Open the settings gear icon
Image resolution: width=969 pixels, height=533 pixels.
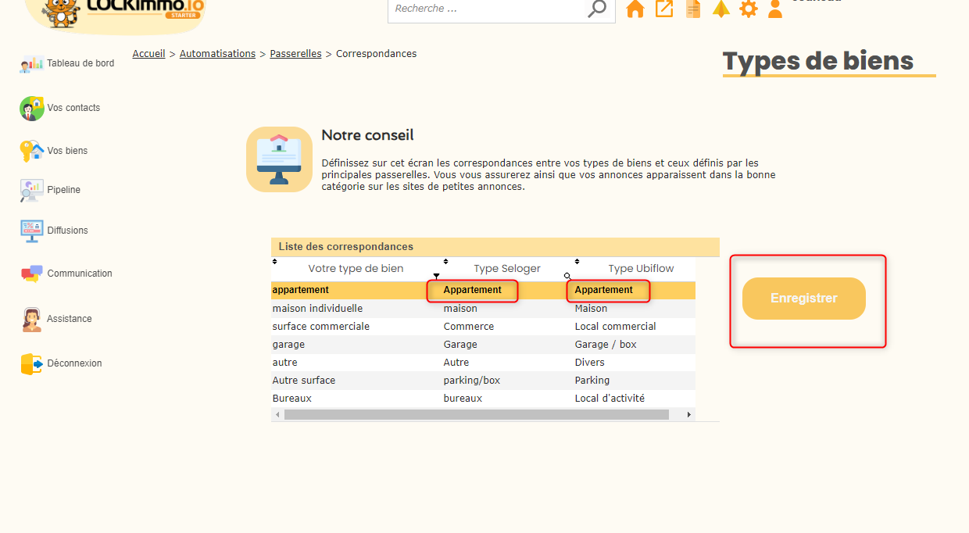[x=749, y=9]
